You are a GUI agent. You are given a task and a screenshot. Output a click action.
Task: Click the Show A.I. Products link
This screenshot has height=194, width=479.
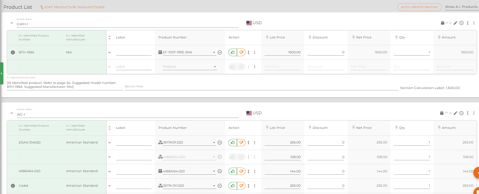tap(461, 7)
